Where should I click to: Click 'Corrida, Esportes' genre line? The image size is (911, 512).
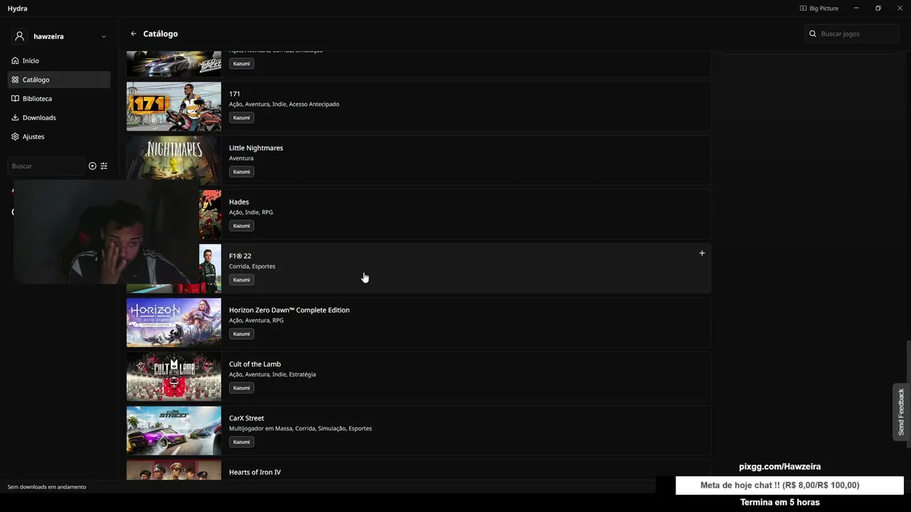click(x=252, y=266)
